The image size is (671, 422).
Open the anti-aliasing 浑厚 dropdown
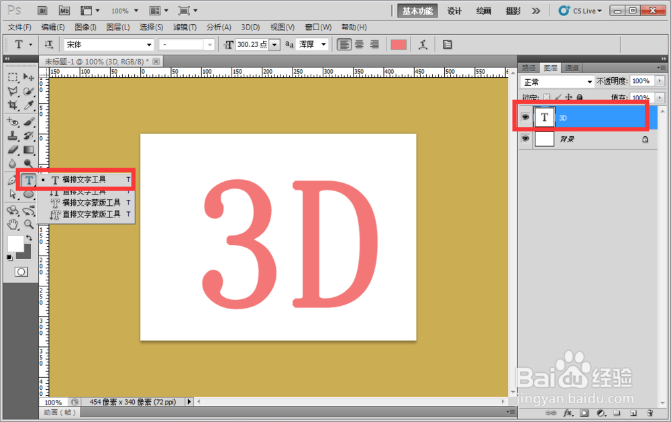(313, 44)
